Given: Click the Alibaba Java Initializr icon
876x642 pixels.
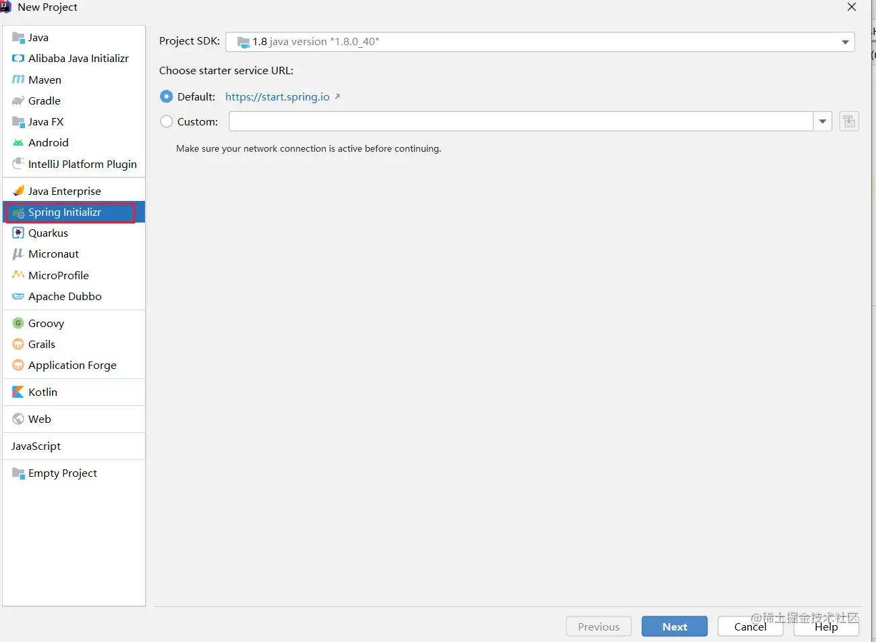Looking at the screenshot, I should pyautogui.click(x=18, y=58).
